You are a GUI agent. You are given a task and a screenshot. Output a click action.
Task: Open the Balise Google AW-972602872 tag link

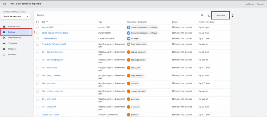tap(55, 33)
